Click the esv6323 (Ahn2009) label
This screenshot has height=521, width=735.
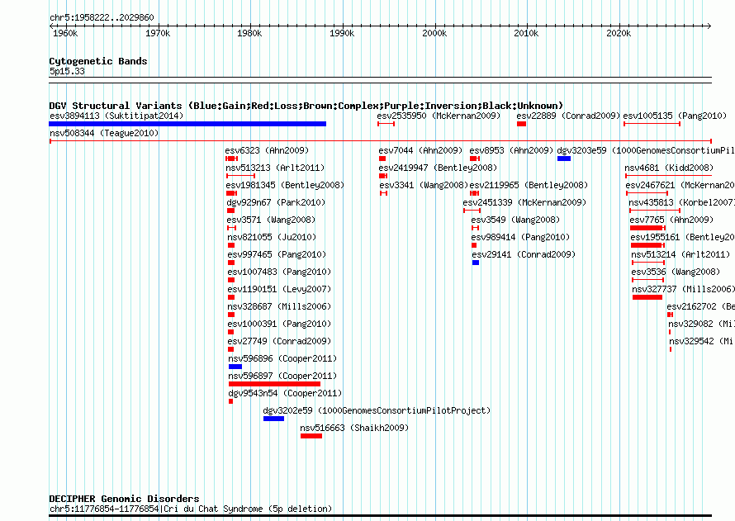267,150
